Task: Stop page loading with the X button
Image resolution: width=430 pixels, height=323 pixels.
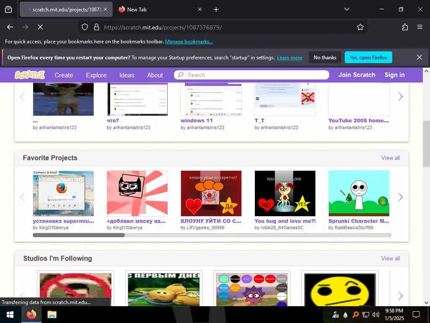Action: (x=40, y=27)
